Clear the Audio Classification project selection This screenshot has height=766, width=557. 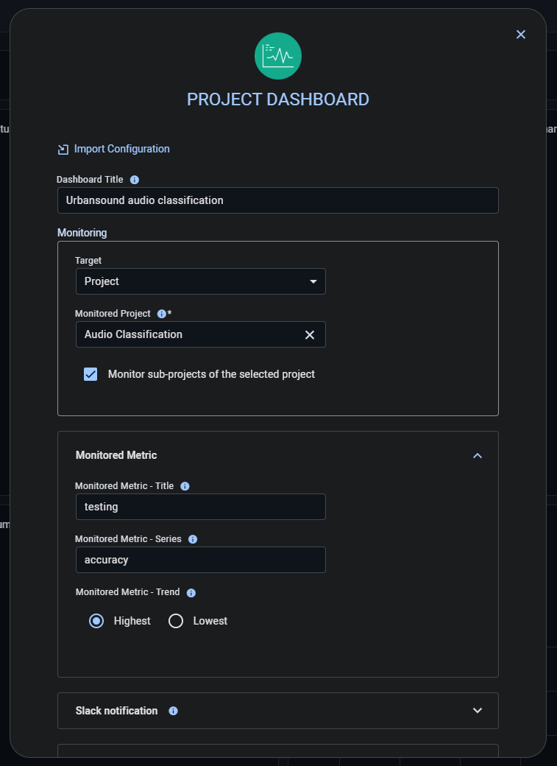click(x=309, y=334)
